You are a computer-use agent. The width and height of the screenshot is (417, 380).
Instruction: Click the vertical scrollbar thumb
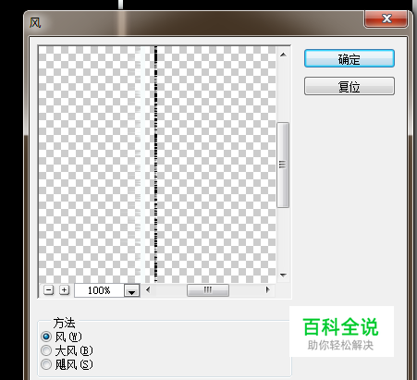283,165
